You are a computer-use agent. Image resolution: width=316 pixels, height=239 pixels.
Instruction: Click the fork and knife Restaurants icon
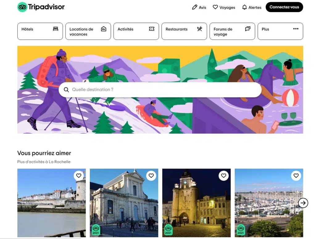pyautogui.click(x=200, y=29)
